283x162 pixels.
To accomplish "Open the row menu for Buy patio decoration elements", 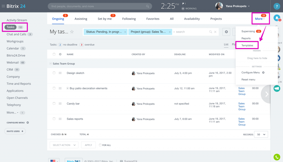I will pos(60,88).
